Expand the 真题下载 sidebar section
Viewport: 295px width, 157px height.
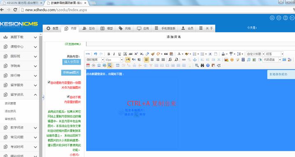point(20,37)
